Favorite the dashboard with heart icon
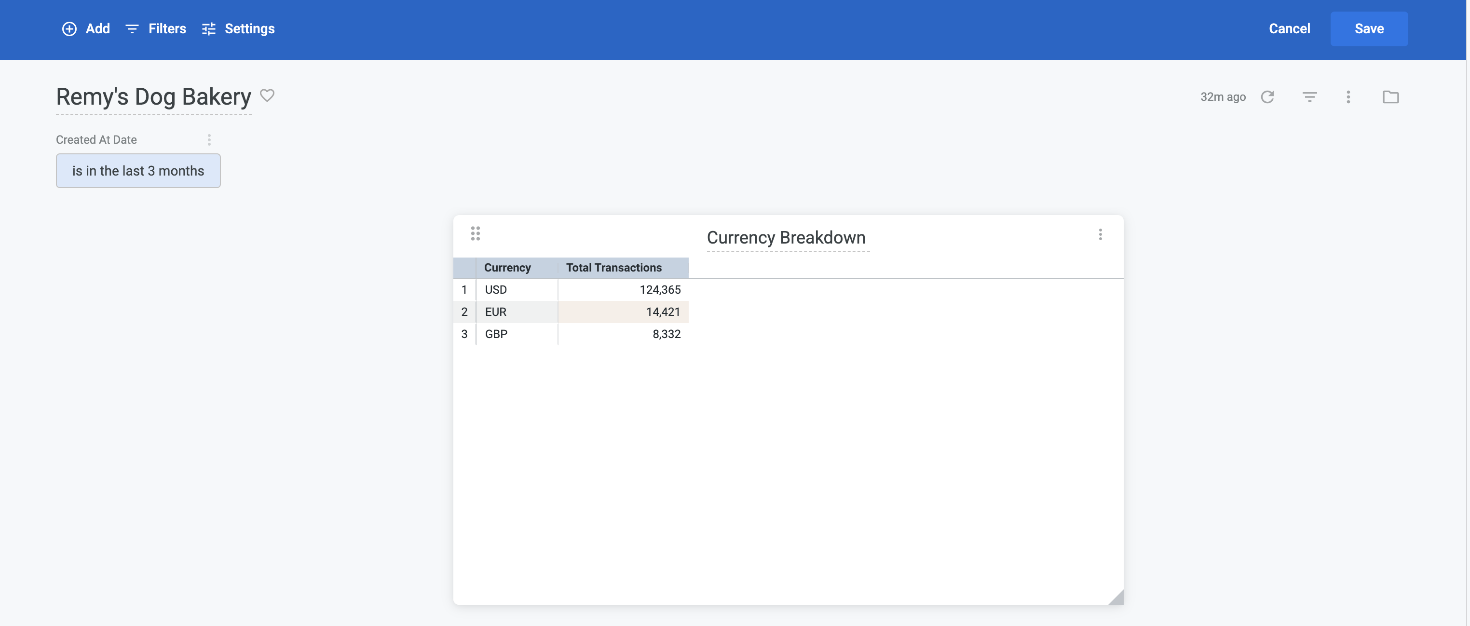The width and height of the screenshot is (1470, 626). pos(267,95)
